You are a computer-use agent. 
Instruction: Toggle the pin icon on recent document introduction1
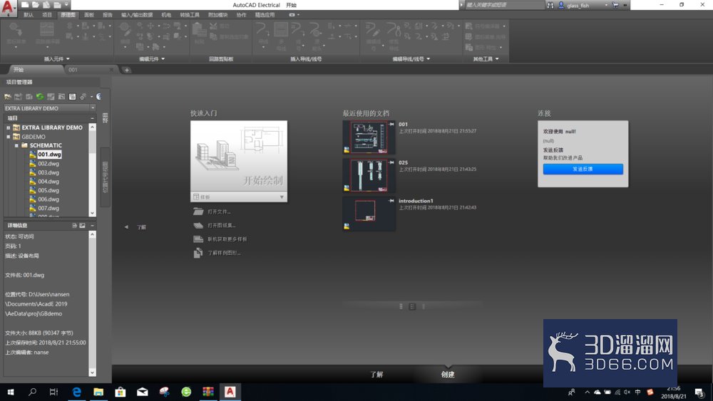point(391,200)
